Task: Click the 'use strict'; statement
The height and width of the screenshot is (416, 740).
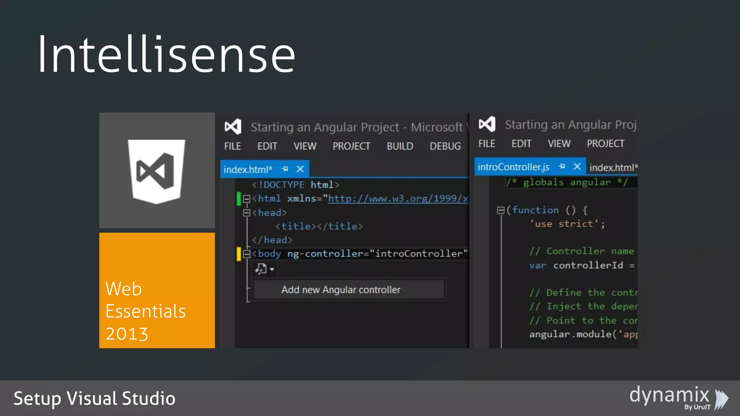Action: click(x=567, y=224)
